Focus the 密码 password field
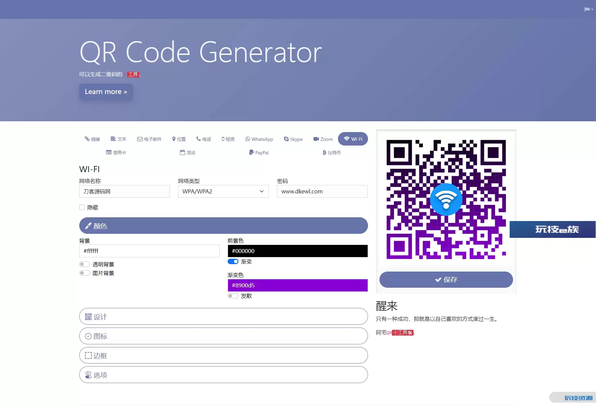596x408 pixels. coord(322,191)
